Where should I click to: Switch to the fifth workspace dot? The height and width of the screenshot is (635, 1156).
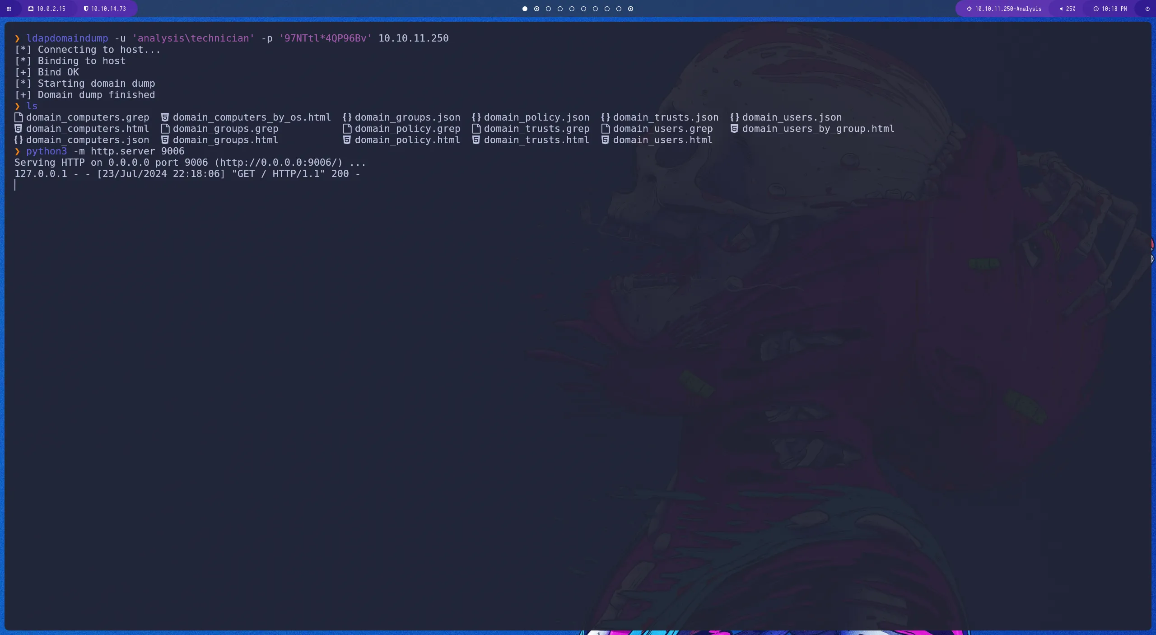[x=572, y=9]
